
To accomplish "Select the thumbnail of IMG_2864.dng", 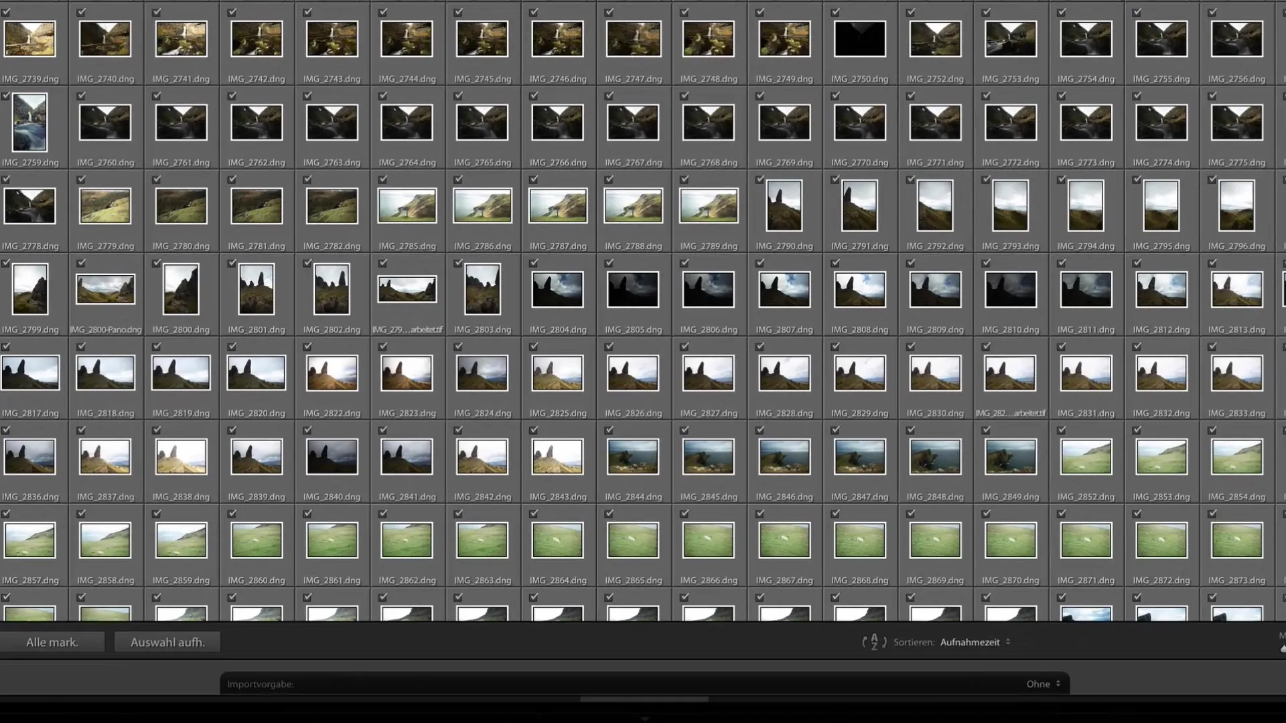I will pyautogui.click(x=557, y=540).
